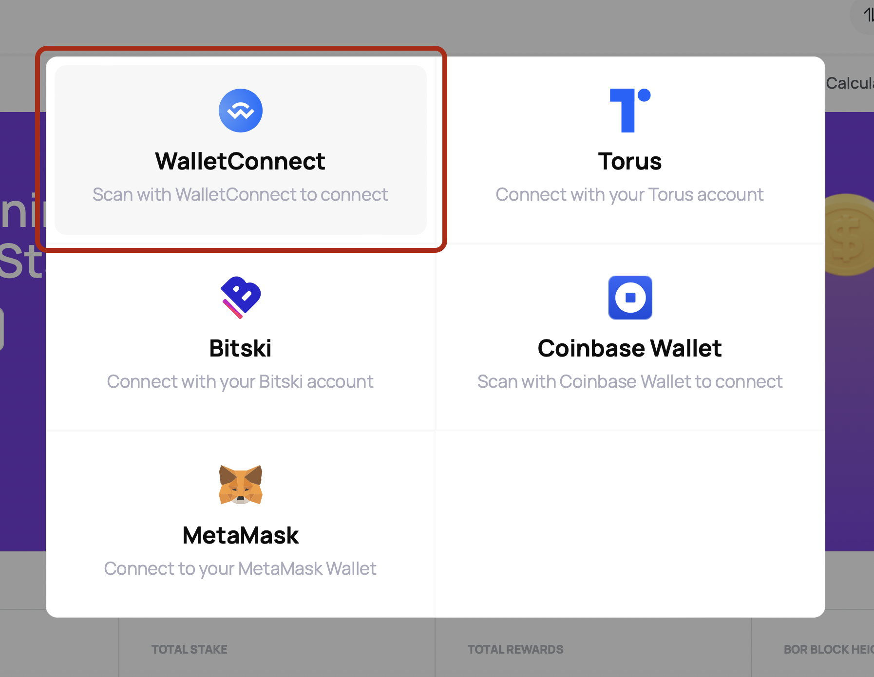Click the Coinbase Wallet square logo
This screenshot has width=874, height=677.
click(629, 298)
